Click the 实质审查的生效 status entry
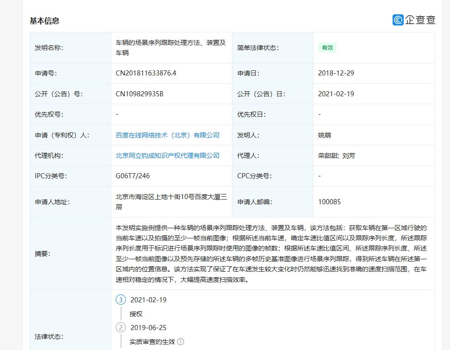 [x=152, y=342]
